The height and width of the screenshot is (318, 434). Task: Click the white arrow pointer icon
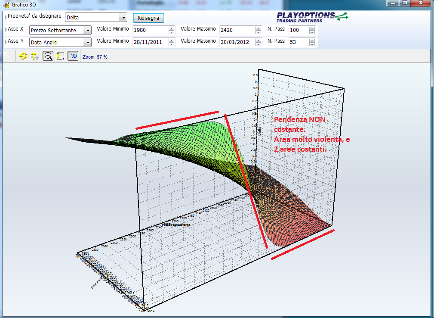(x=7, y=55)
